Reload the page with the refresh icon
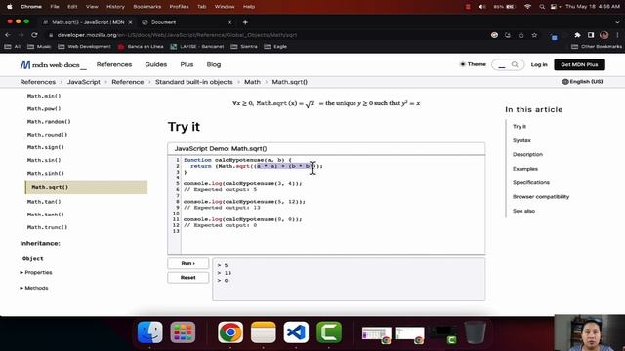The image size is (625, 351). (34, 35)
